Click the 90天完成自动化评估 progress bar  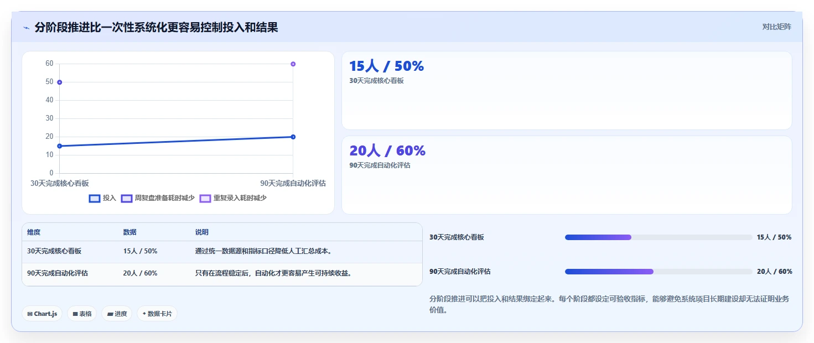pos(659,272)
